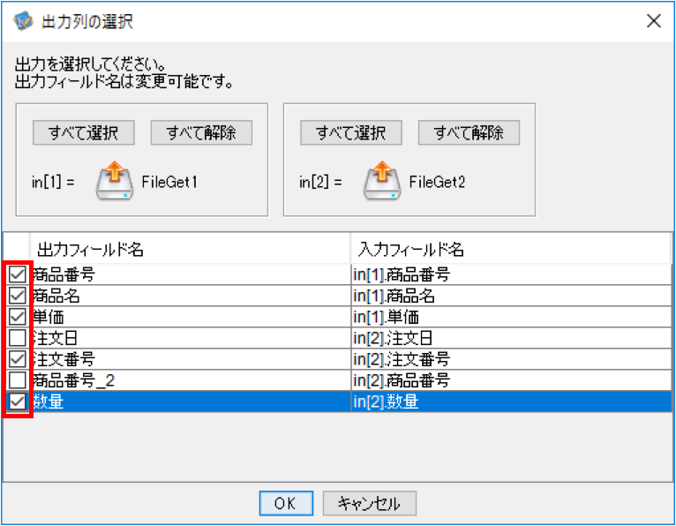The image size is (676, 526).
Task: Uncheck the 注文番号 checkbox
Action: click(18, 358)
